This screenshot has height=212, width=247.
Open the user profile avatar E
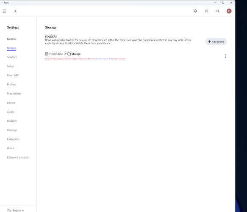(229, 11)
